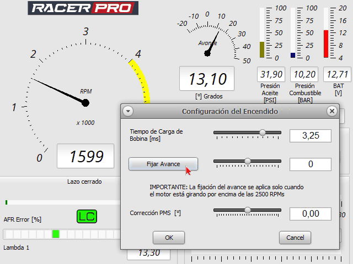Click the Lazo cerrado progress bar
353x264 pixels.
(x=62, y=202)
